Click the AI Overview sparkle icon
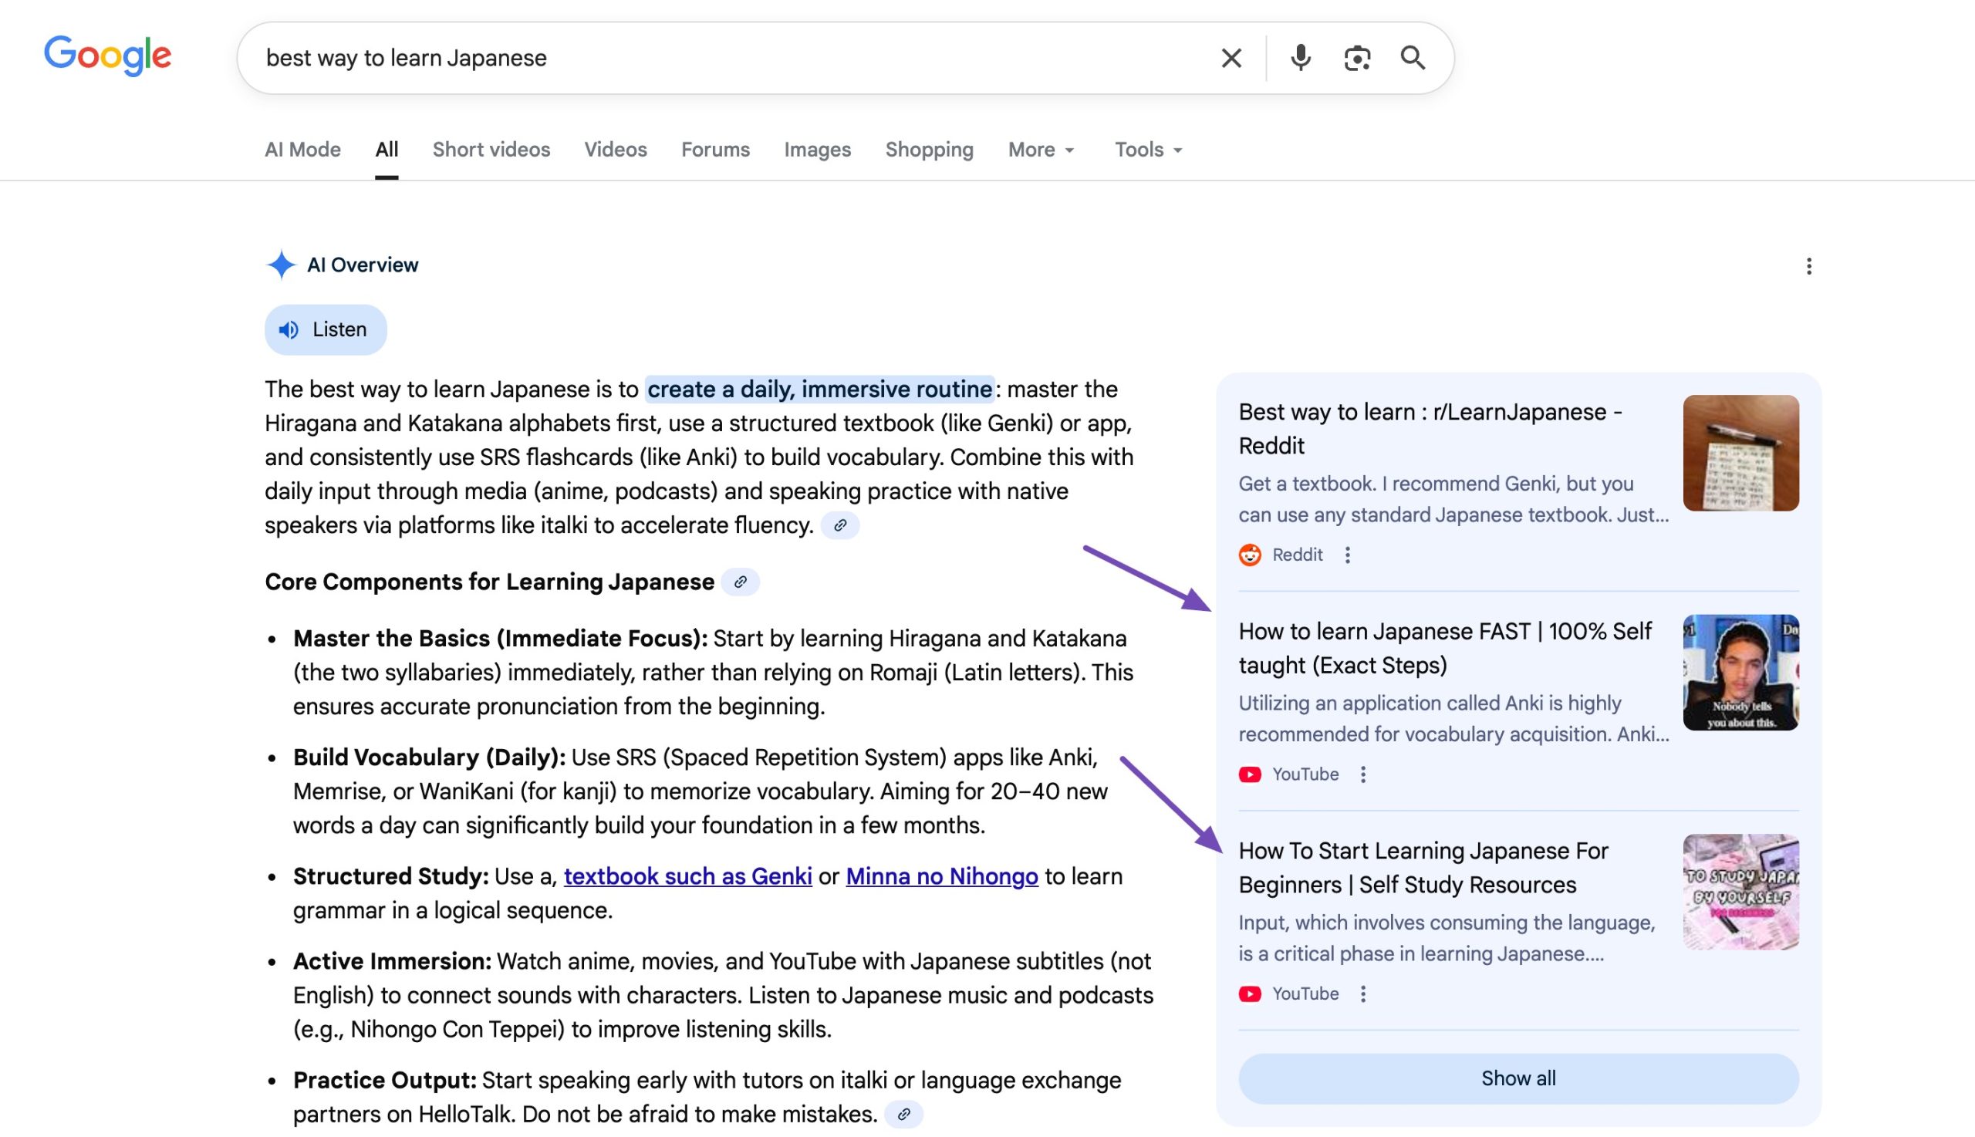The image size is (1975, 1137). point(282,265)
